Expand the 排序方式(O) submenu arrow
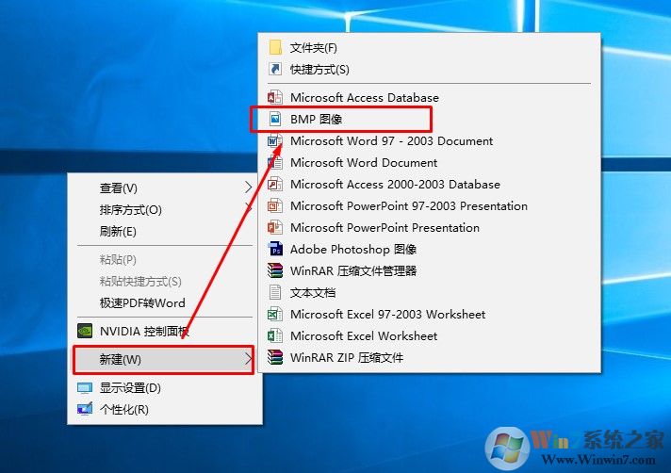 click(248, 209)
